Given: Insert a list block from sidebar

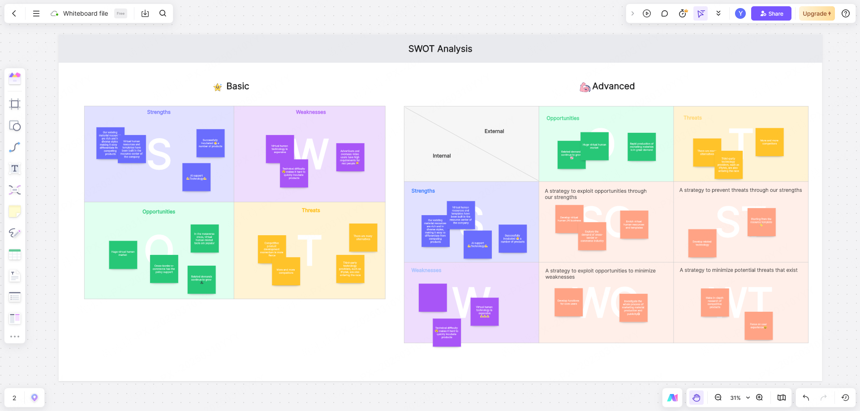Looking at the screenshot, I should coord(15,297).
